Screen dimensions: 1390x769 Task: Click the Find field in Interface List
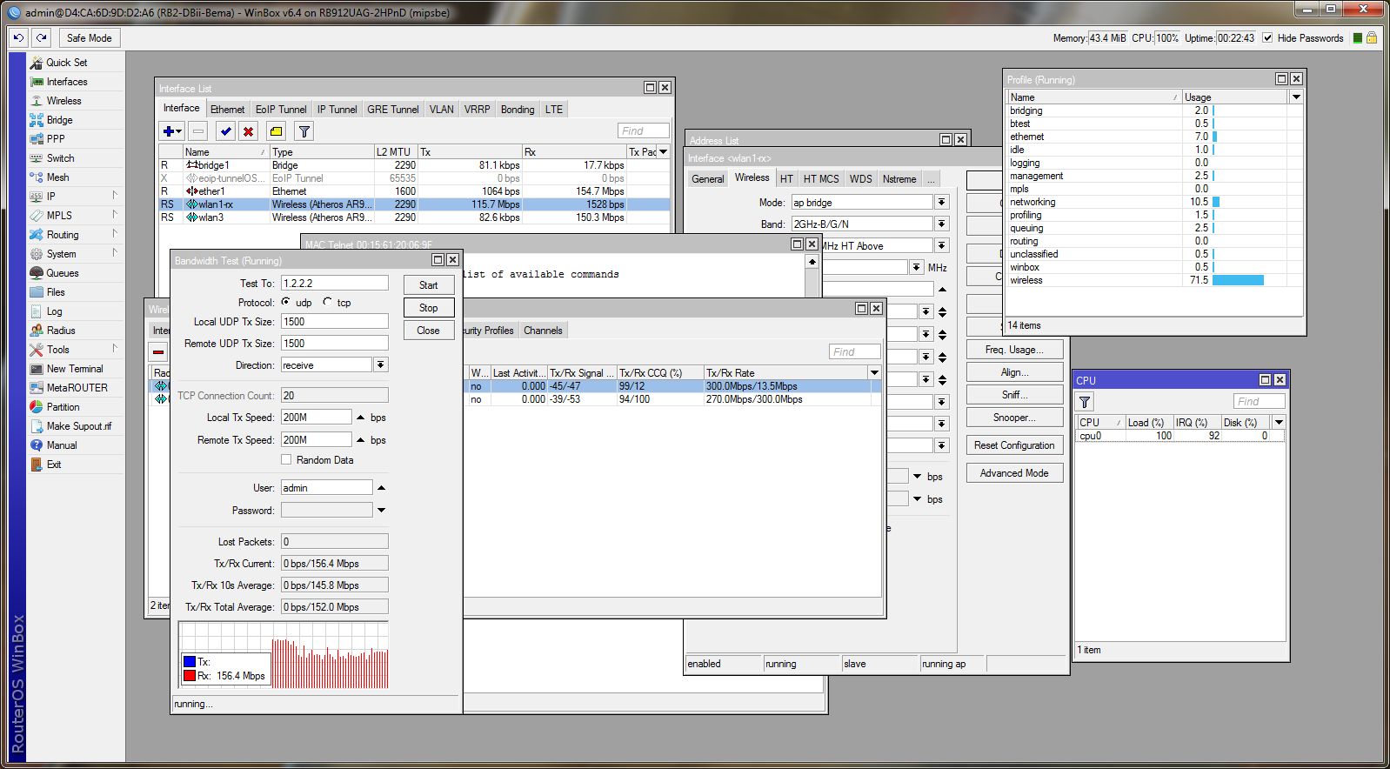point(644,130)
